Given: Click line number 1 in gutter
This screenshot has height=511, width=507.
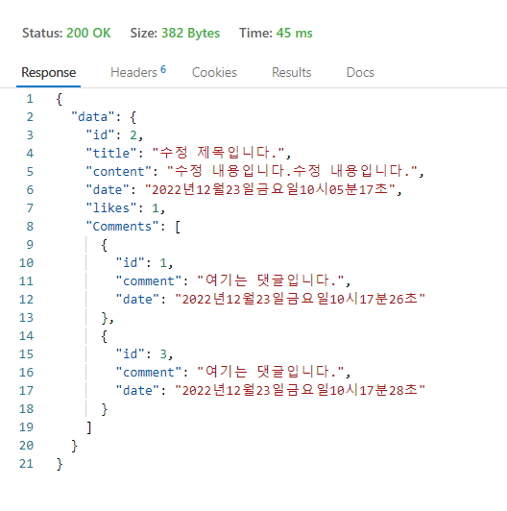Looking at the screenshot, I should click(30, 99).
